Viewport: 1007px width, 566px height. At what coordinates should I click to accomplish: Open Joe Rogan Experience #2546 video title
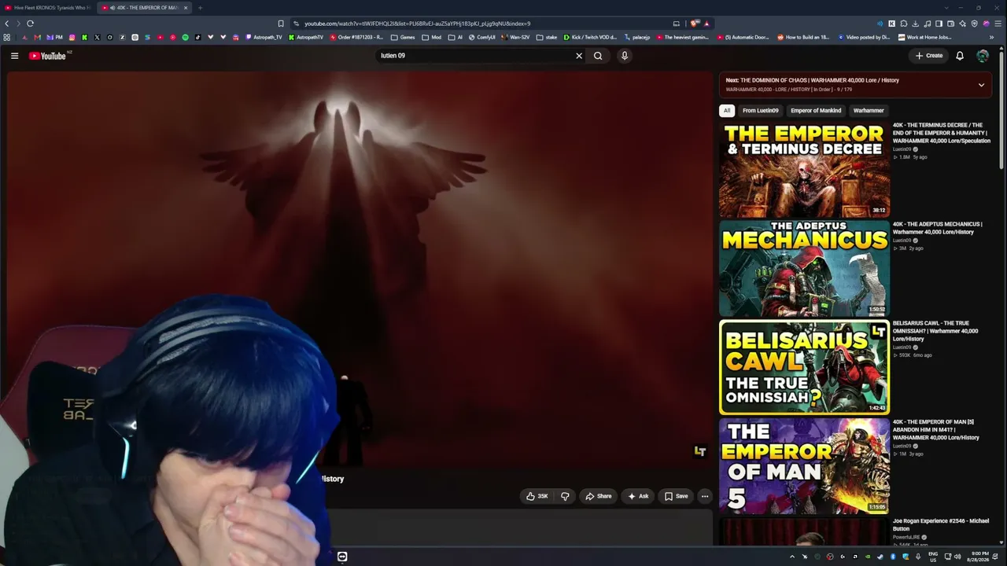click(x=940, y=524)
